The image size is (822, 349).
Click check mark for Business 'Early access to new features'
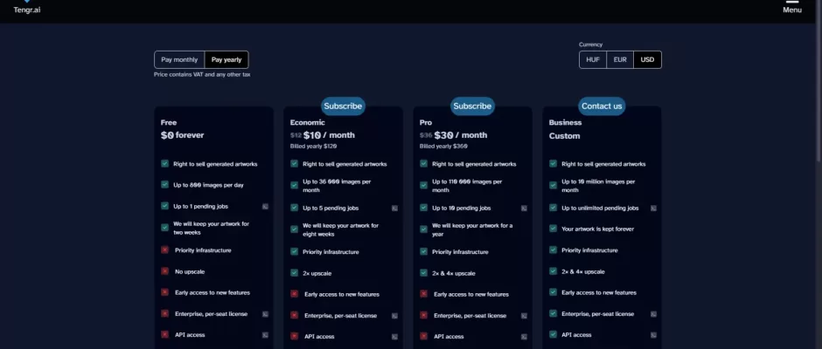tap(553, 292)
